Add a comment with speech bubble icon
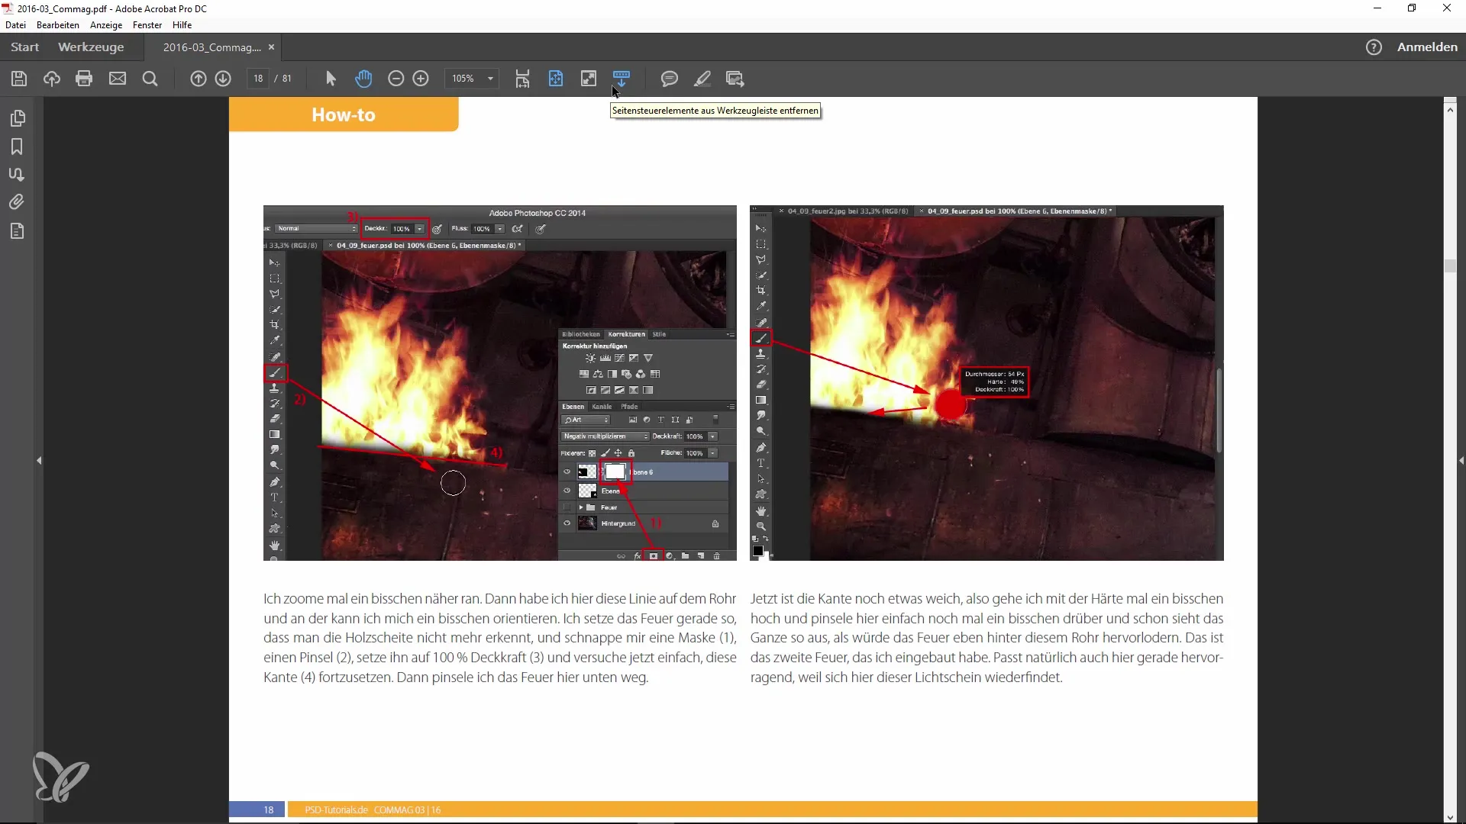This screenshot has width=1466, height=824. (670, 79)
